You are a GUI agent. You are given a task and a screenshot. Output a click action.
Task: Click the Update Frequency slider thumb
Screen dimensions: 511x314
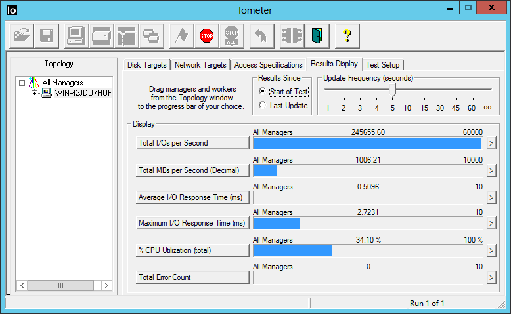(x=393, y=90)
